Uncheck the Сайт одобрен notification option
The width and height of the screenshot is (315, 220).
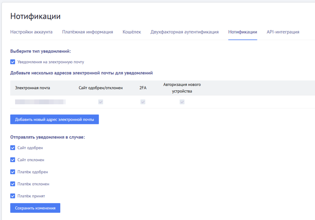pos(13,147)
